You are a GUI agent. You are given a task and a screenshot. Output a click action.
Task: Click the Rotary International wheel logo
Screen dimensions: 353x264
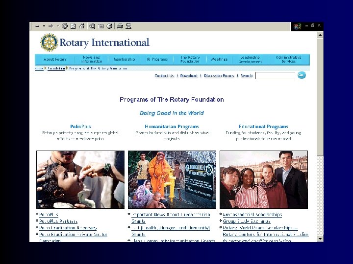point(49,43)
